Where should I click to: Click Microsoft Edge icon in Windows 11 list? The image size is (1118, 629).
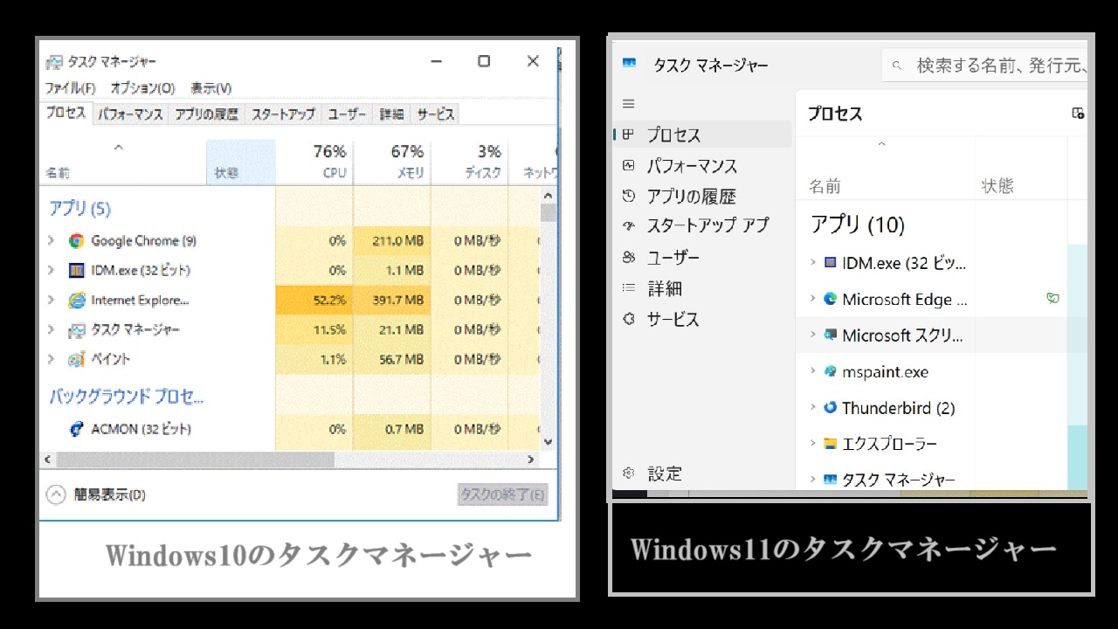[830, 299]
